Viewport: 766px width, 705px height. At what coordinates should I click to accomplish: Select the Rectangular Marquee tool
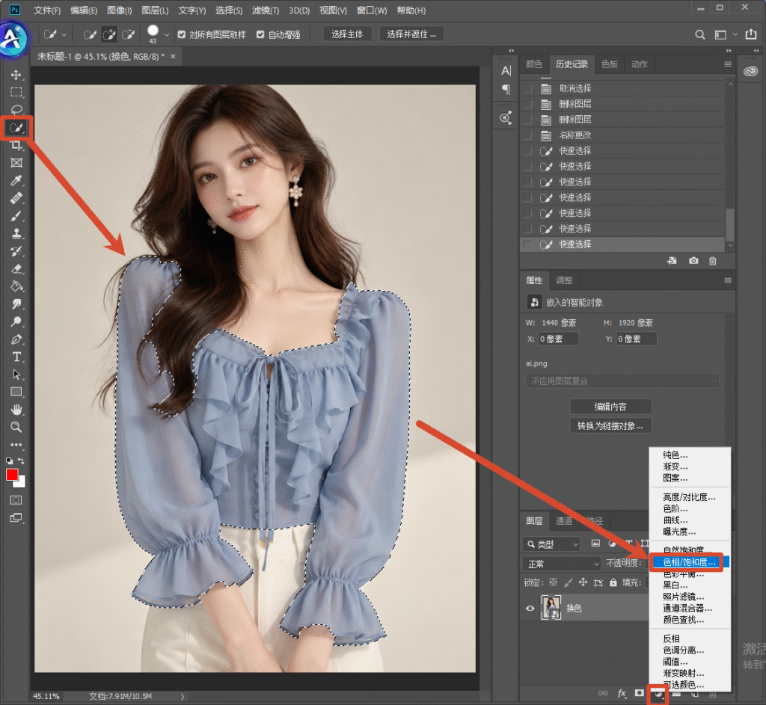[x=16, y=92]
